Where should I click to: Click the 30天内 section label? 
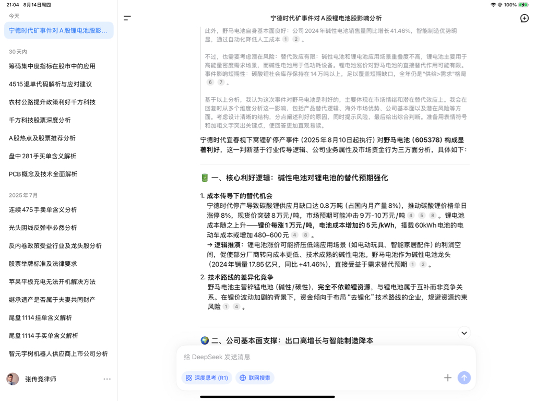pos(18,52)
